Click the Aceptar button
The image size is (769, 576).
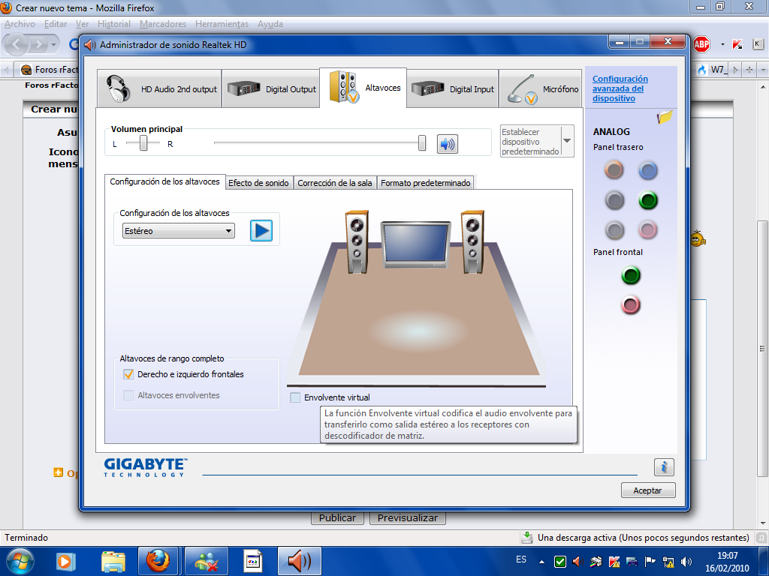click(648, 490)
